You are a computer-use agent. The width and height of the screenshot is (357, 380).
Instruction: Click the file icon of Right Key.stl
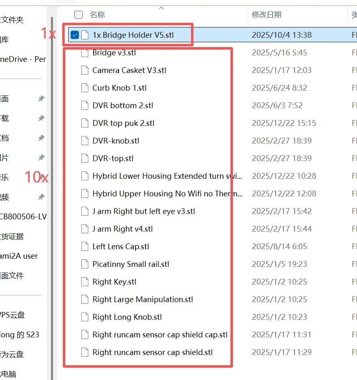coord(85,282)
